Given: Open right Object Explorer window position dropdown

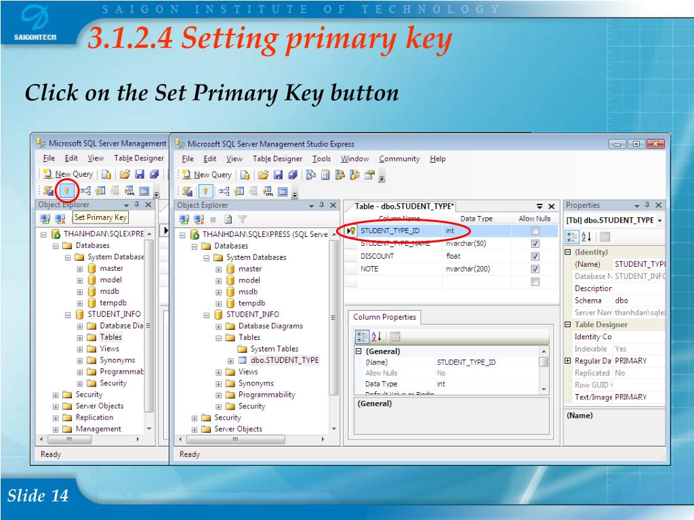Looking at the screenshot, I should 311,206.
